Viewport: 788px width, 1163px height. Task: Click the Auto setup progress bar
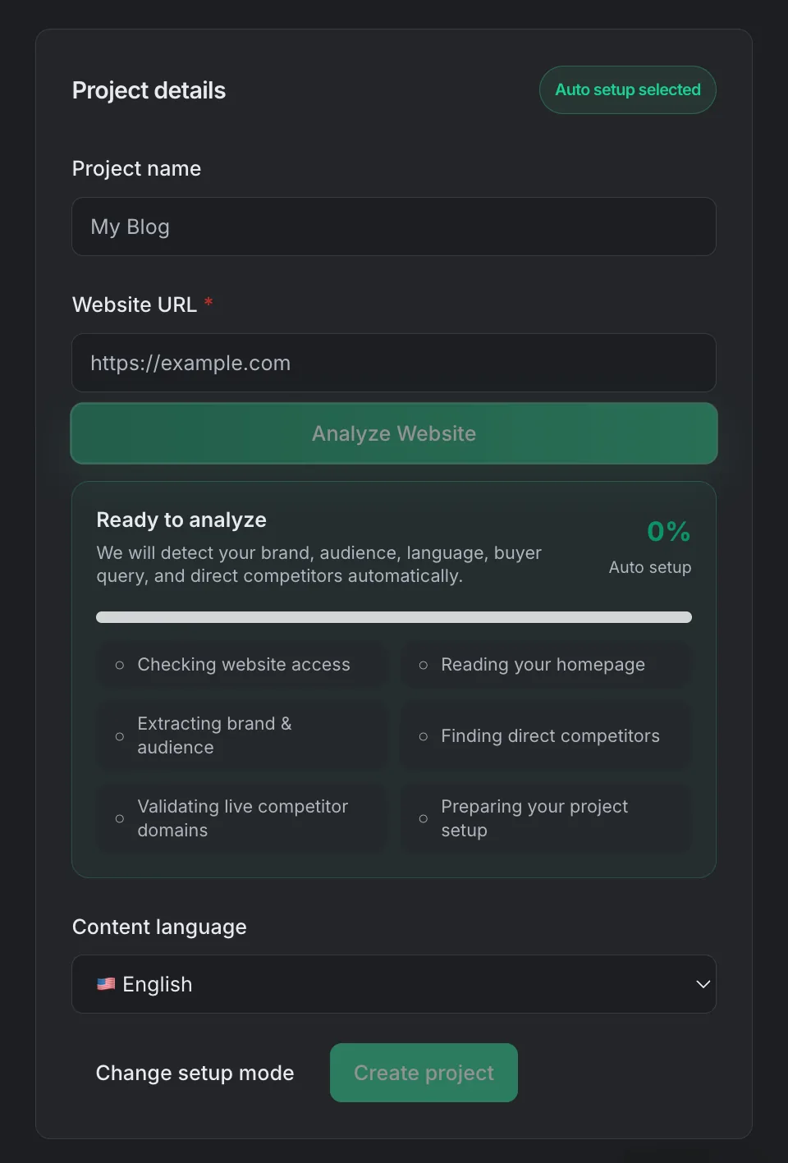[x=394, y=616]
